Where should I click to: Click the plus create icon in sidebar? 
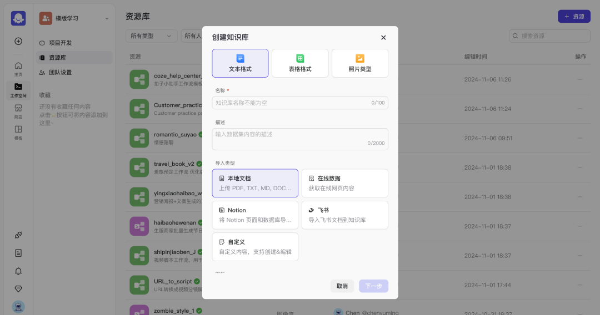[x=18, y=41]
